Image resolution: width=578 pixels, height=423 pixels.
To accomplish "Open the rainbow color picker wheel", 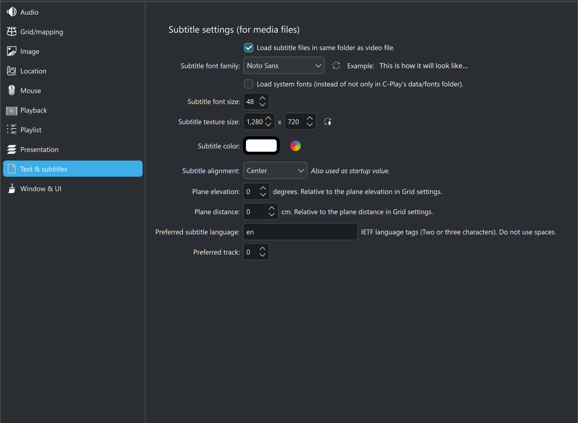I will 295,146.
